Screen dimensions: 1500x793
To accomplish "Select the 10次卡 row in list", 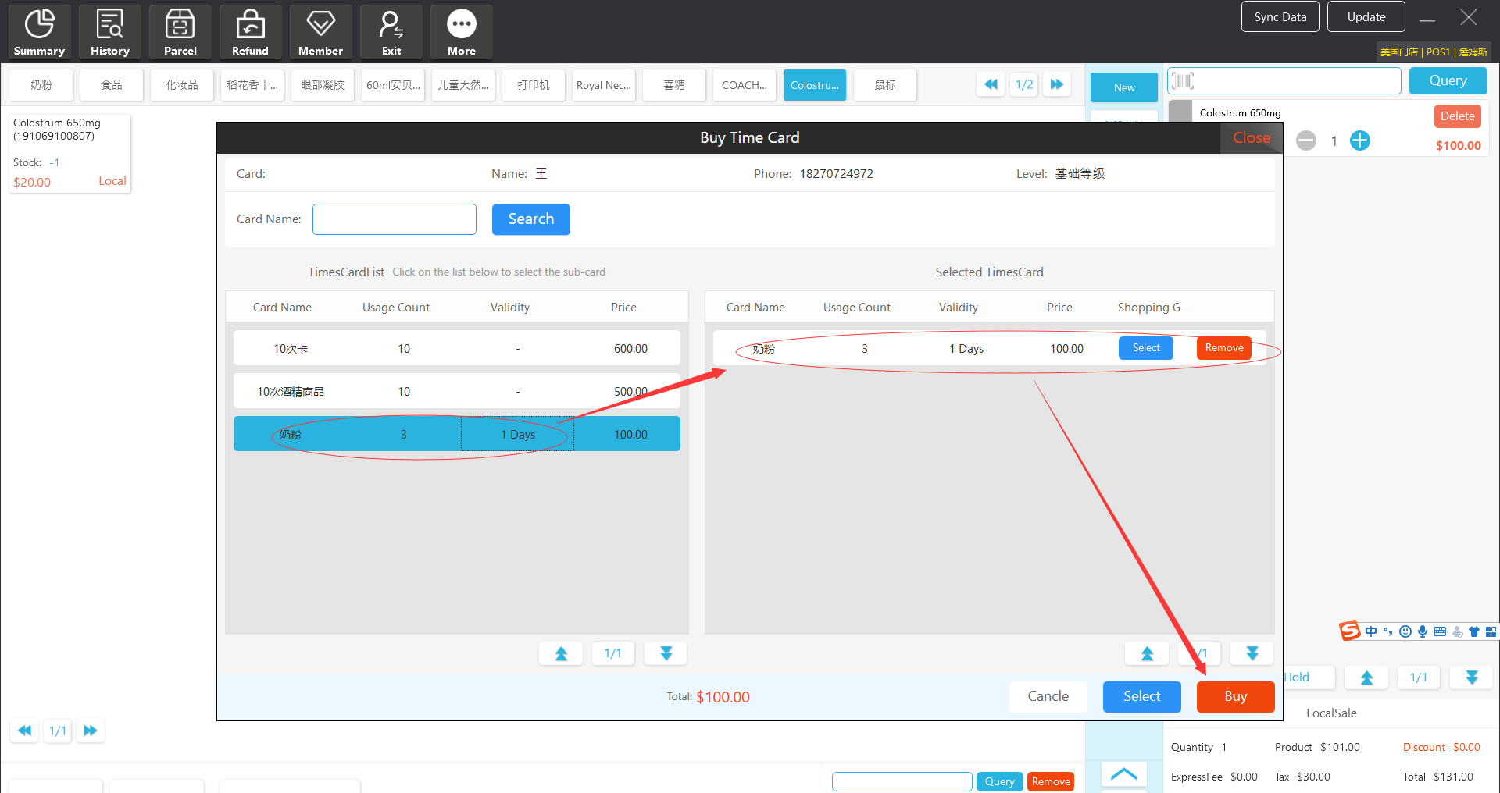I will 456,349.
